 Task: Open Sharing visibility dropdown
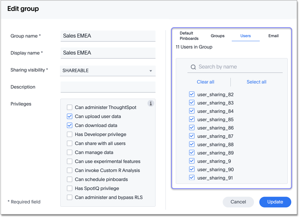coord(108,71)
